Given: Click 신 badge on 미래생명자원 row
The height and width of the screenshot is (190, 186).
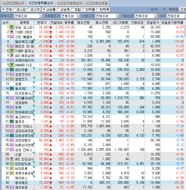Looking at the screenshot, I should coord(11,135).
